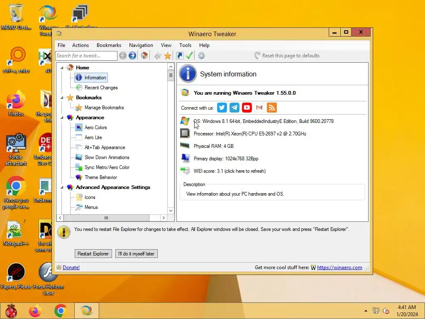Click the network tray icon
425x319 pixels.
376,311
